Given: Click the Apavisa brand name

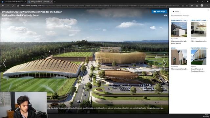Looking at the screenshot, I should tap(193, 39).
